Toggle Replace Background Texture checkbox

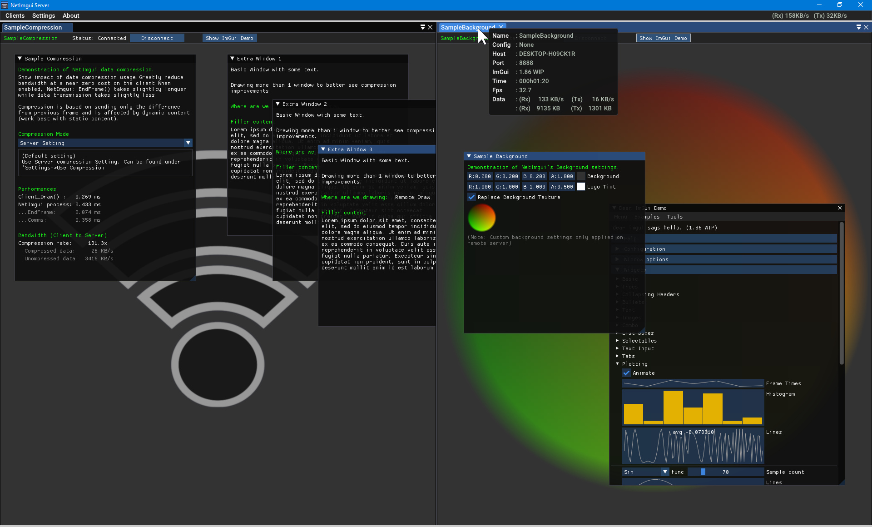472,197
